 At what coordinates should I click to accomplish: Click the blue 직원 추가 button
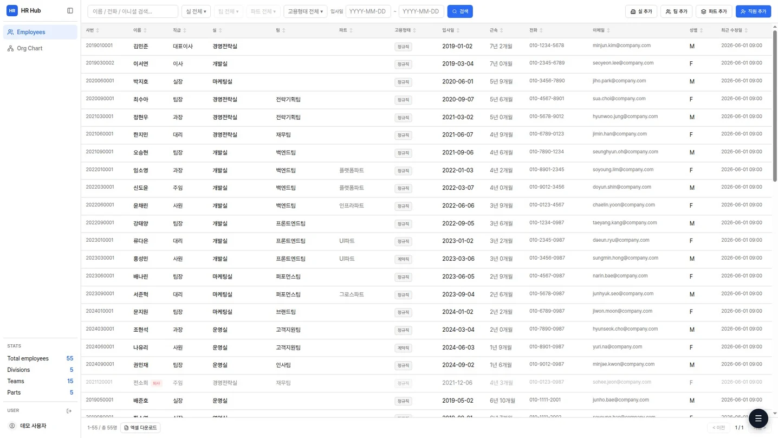pyautogui.click(x=753, y=11)
